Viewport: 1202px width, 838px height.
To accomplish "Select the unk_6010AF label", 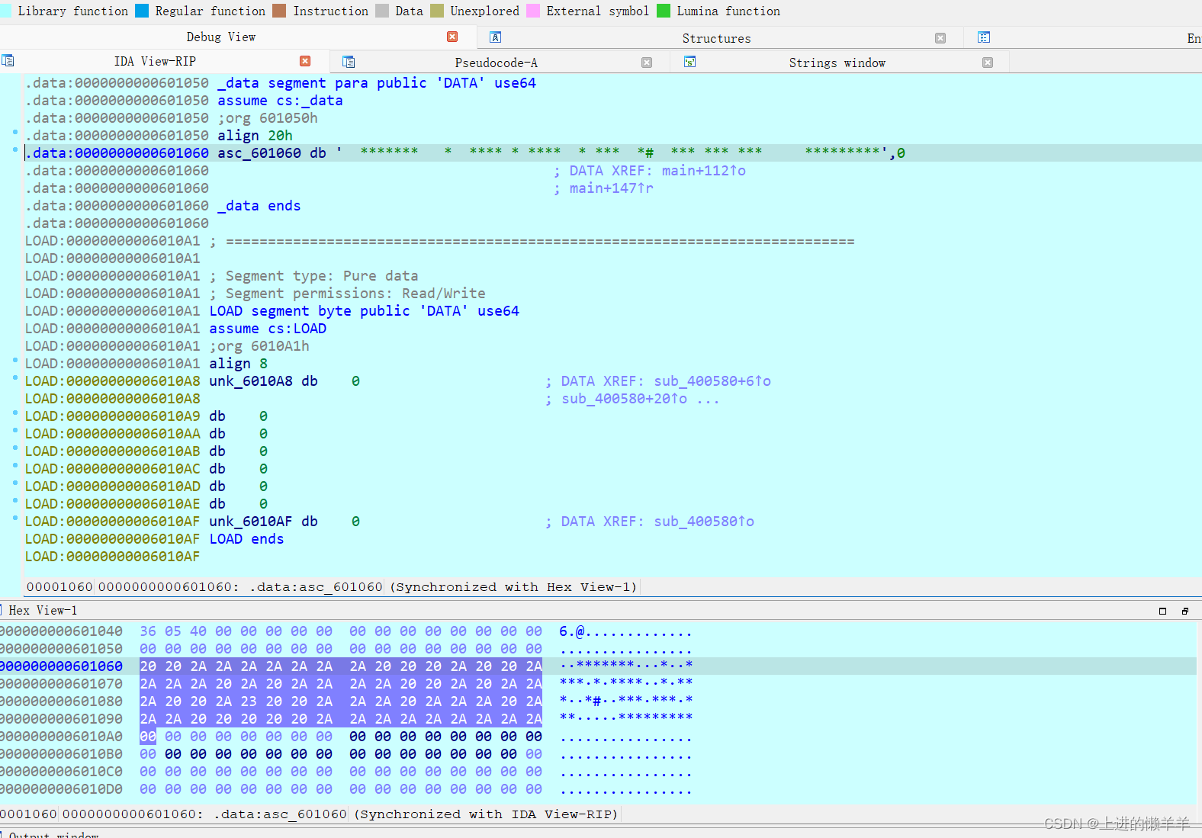I will coord(251,522).
